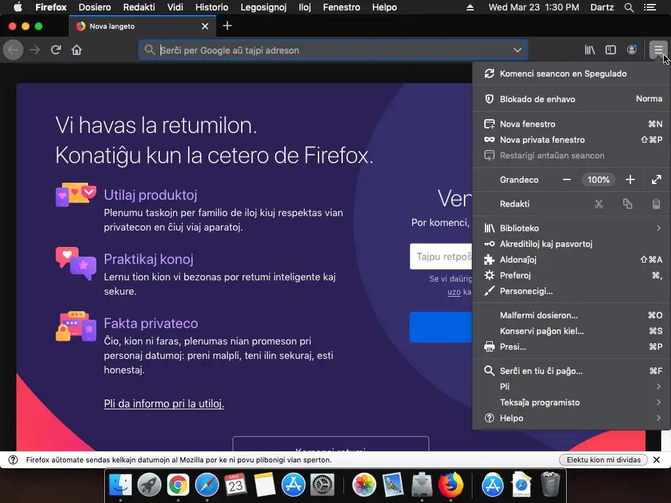671x503 pixels.
Task: Open Photos app in the Dock
Action: (364, 485)
